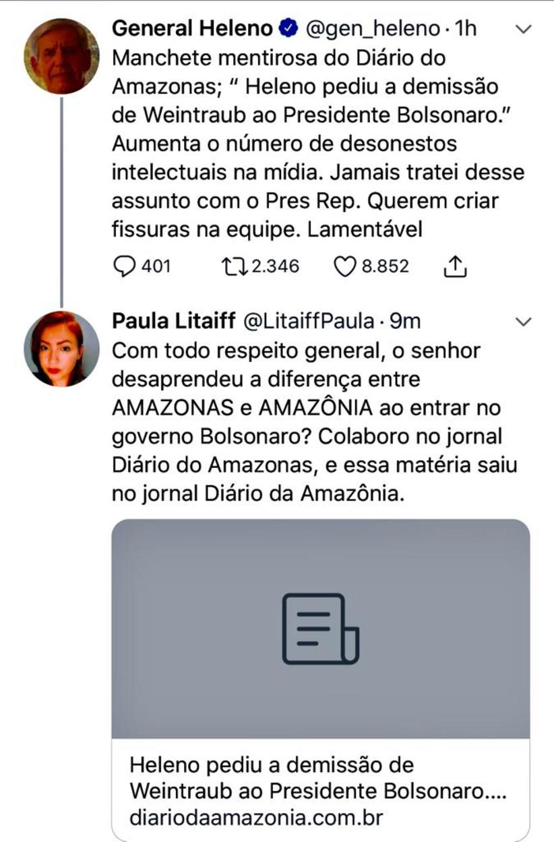Click the 9m timestamp on Paula's reply
554x842 pixels.
405,322
